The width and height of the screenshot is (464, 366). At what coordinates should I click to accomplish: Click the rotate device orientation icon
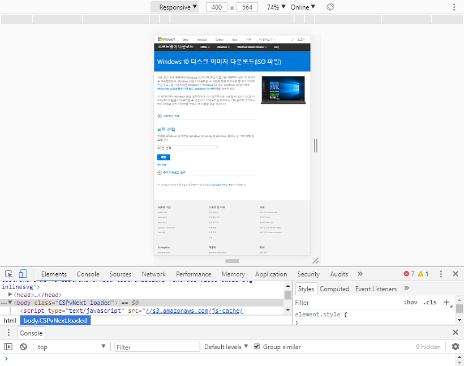click(330, 7)
